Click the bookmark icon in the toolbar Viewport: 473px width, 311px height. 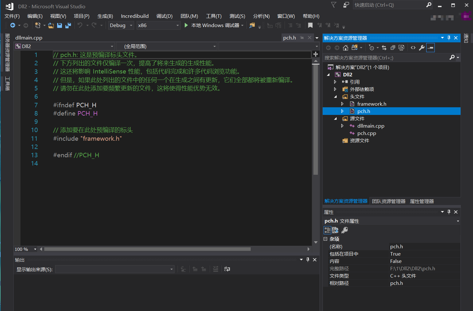point(310,25)
